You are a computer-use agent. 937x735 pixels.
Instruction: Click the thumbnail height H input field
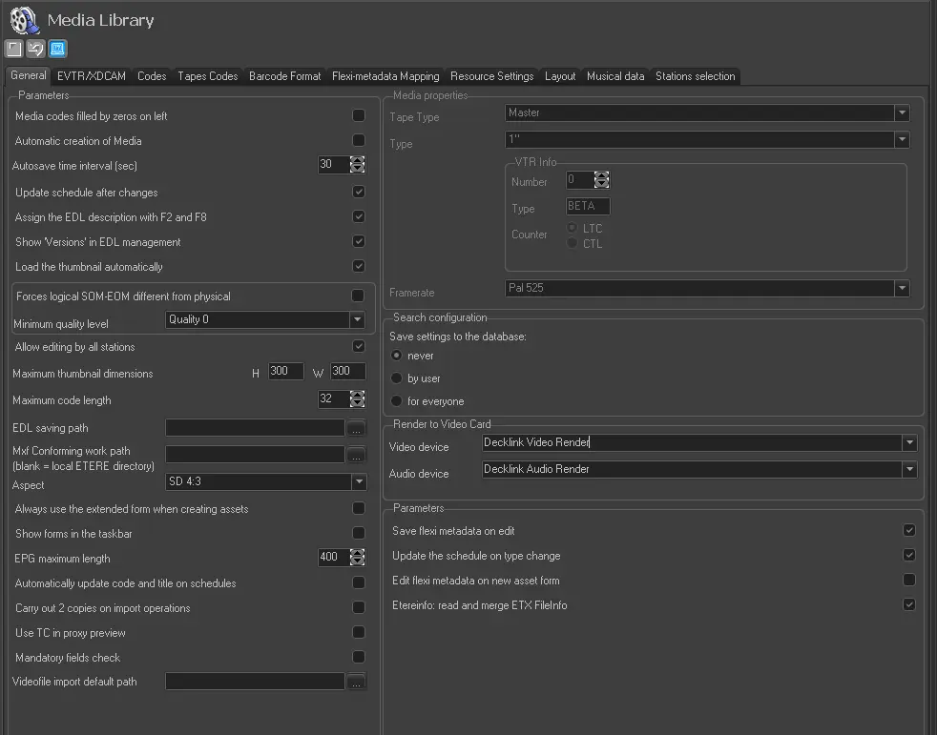(x=285, y=372)
